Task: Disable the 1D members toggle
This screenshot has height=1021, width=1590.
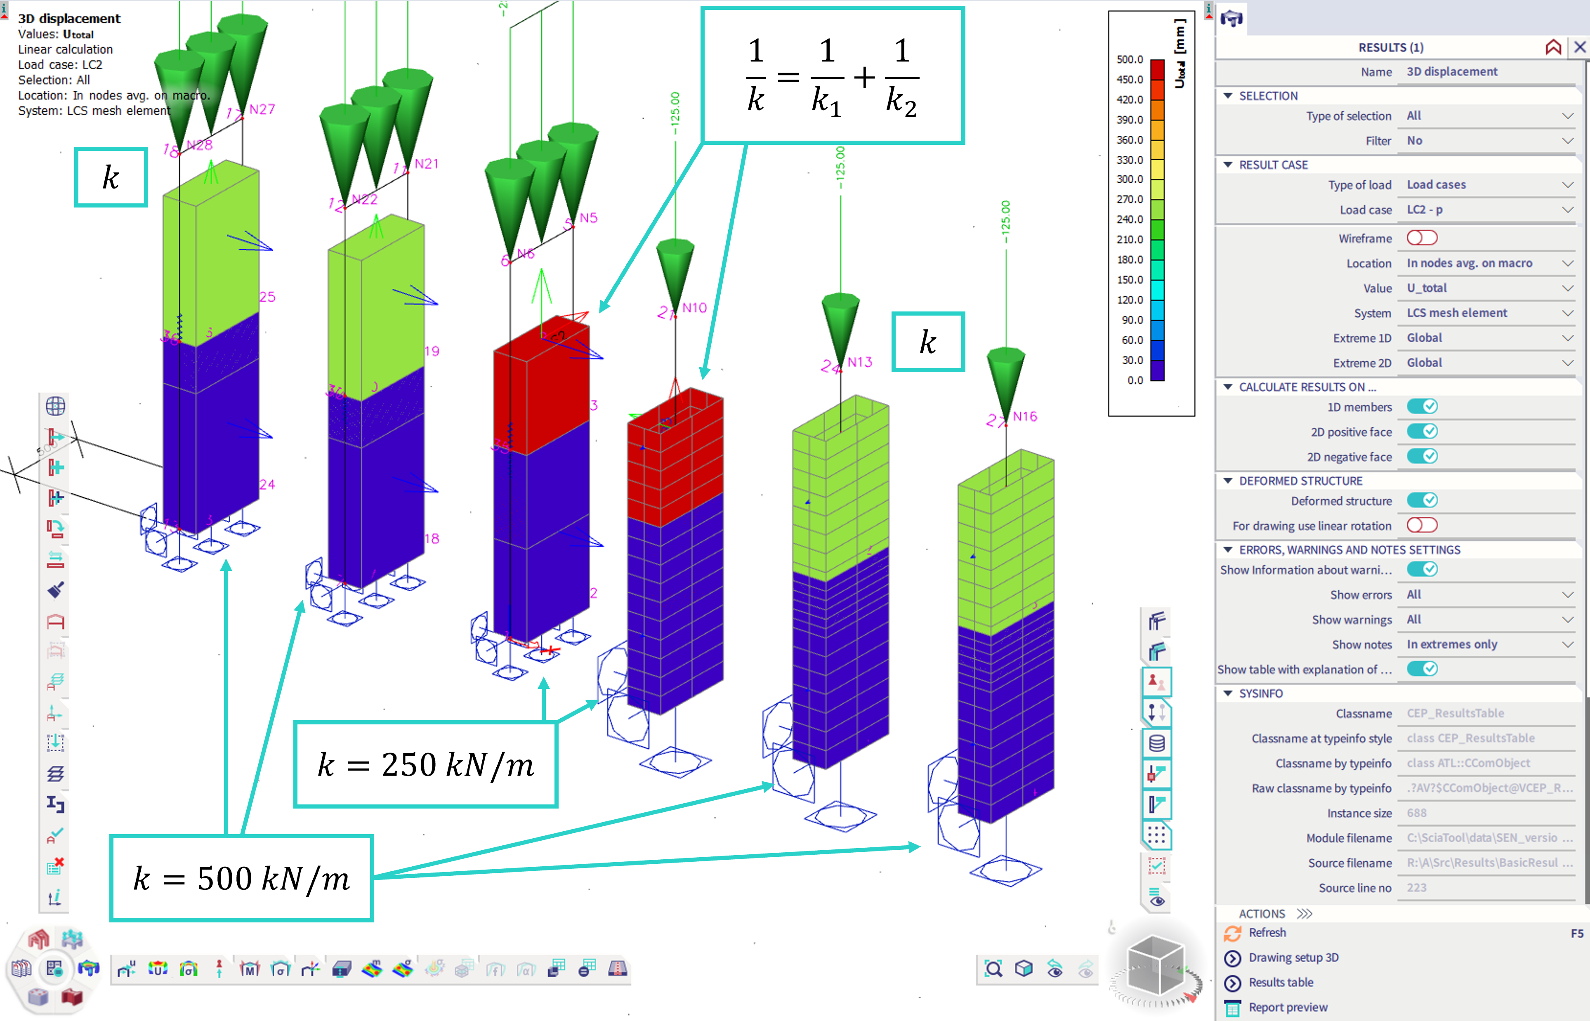Action: pyautogui.click(x=1422, y=406)
